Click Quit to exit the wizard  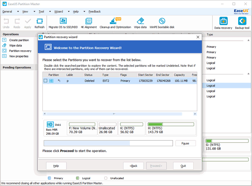point(183,166)
